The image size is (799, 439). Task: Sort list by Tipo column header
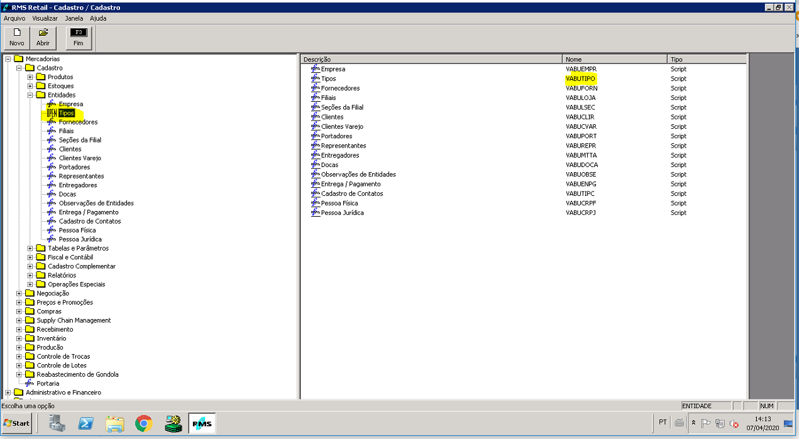tap(707, 59)
